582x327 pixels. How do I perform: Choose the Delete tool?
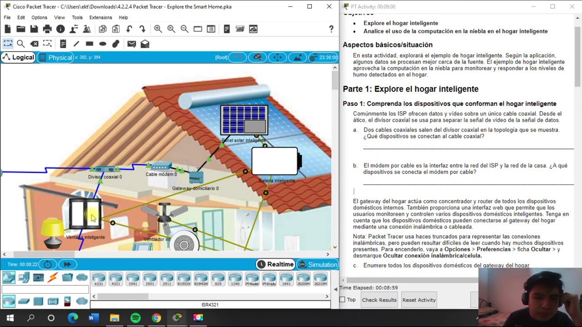[x=34, y=44]
